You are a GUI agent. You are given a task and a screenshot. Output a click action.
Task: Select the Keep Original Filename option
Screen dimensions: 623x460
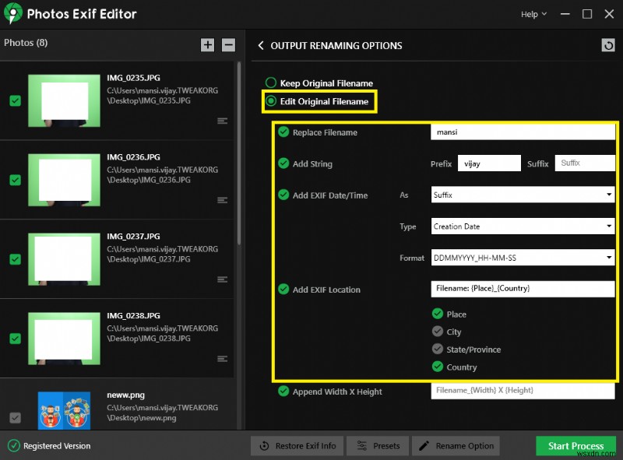pyautogui.click(x=273, y=83)
